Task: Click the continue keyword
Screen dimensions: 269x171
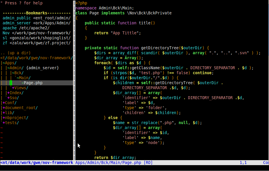Action: click(202, 73)
